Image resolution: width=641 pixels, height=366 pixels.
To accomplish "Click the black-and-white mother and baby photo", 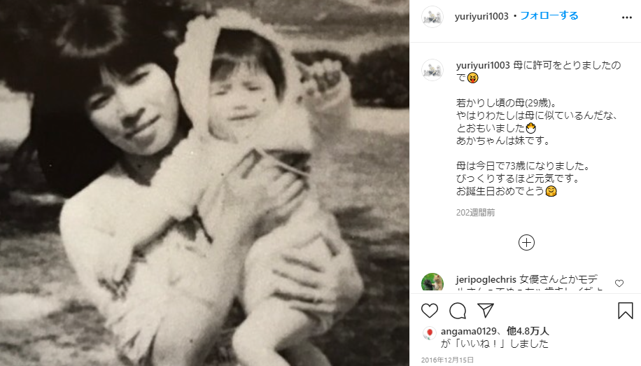I will 204,183.
